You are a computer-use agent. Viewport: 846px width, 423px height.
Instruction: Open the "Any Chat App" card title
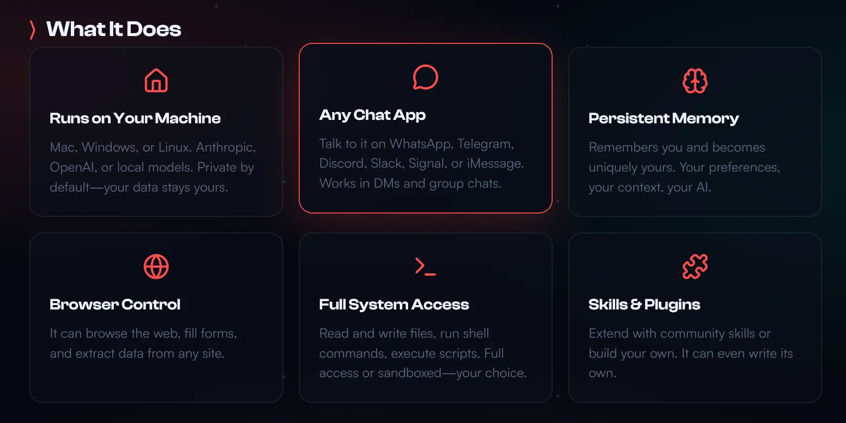pos(372,115)
